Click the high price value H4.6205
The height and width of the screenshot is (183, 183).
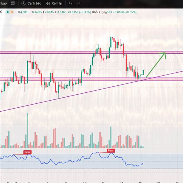[36, 12]
